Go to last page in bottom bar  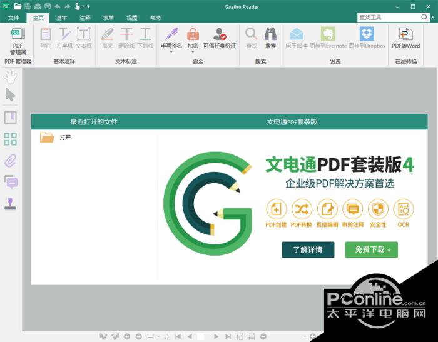click(x=228, y=336)
